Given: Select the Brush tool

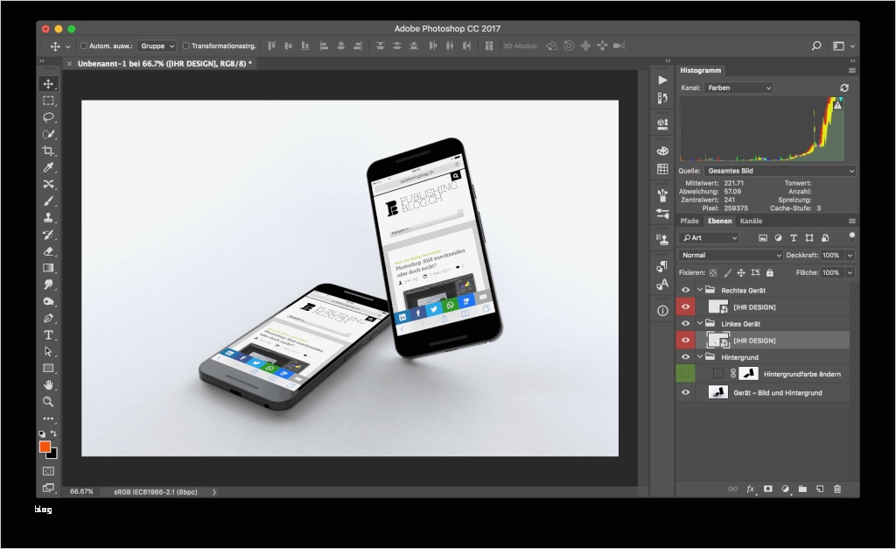Looking at the screenshot, I should tap(49, 201).
